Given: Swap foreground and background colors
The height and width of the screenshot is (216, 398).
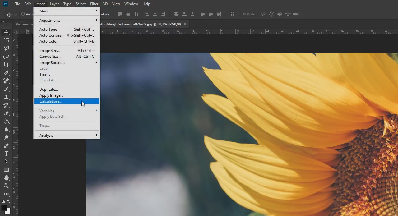Looking at the screenshot, I should coord(8,202).
